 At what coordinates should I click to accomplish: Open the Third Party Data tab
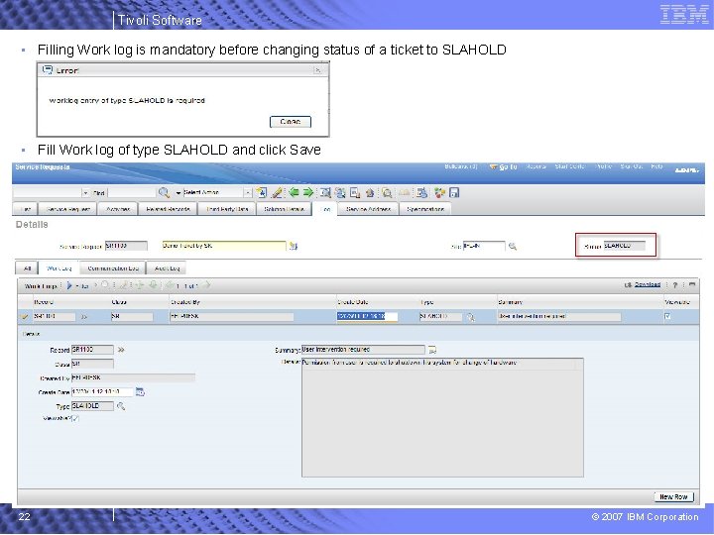(x=227, y=209)
